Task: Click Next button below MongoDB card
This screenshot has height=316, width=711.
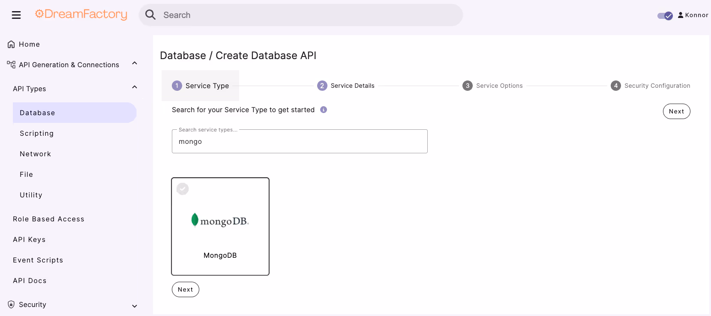Action: pos(186,289)
